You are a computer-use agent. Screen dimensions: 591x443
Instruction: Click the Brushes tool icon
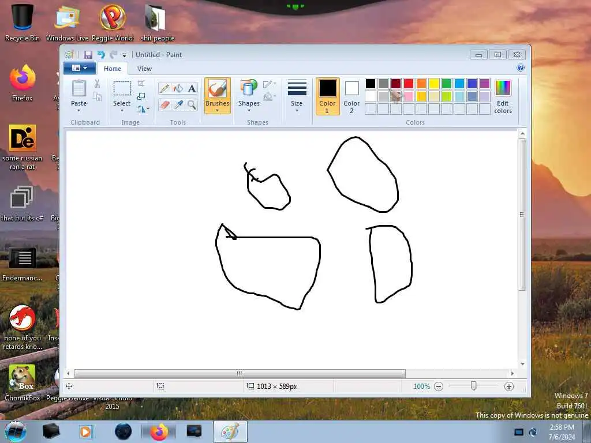pyautogui.click(x=218, y=89)
